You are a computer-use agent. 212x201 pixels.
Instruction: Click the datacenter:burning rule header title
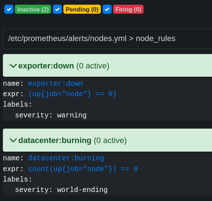click(55, 140)
